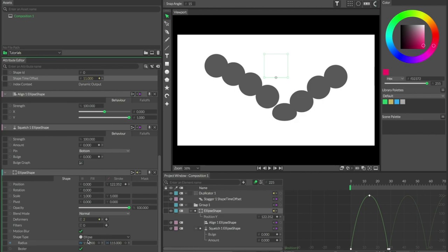Open Falloffs tab of Squetch 1 EllipseShape
The width and height of the screenshot is (448, 252).
click(145, 133)
